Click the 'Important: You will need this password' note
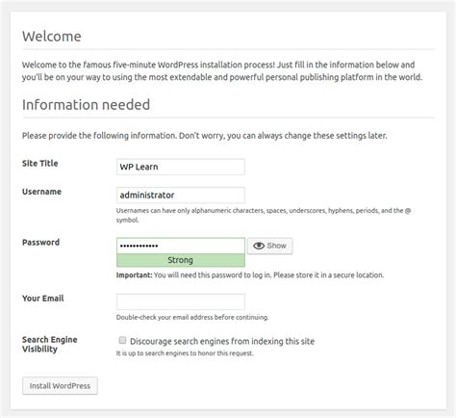This screenshot has width=456, height=418. click(250, 275)
